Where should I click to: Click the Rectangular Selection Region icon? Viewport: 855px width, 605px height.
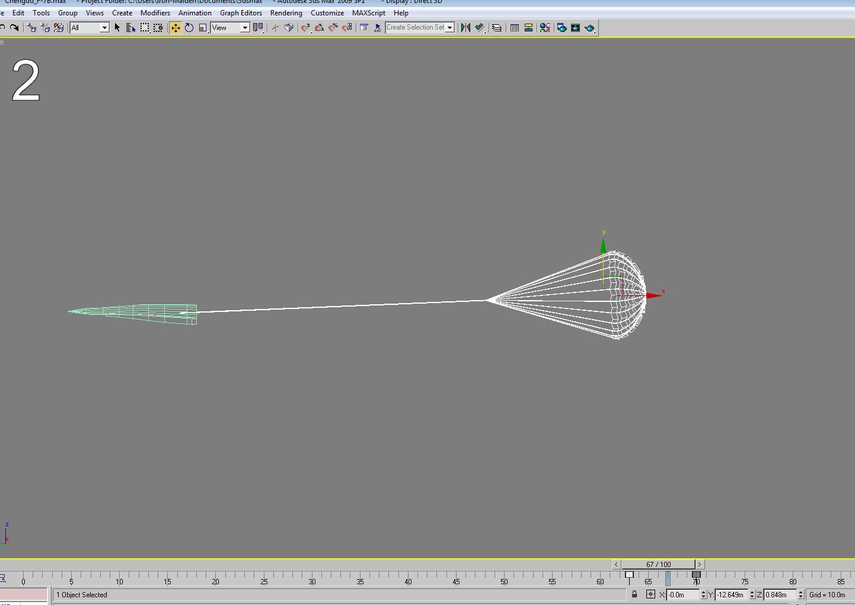click(x=145, y=28)
